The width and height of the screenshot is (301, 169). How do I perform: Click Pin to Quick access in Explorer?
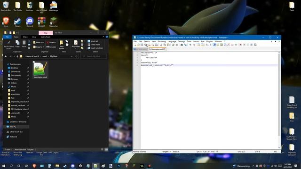click(8, 45)
